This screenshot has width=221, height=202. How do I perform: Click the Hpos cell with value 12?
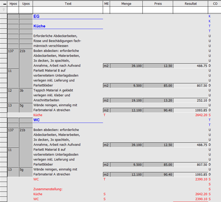tap(13, 95)
